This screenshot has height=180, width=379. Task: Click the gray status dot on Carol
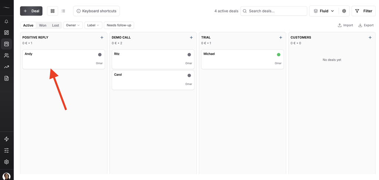tap(189, 75)
